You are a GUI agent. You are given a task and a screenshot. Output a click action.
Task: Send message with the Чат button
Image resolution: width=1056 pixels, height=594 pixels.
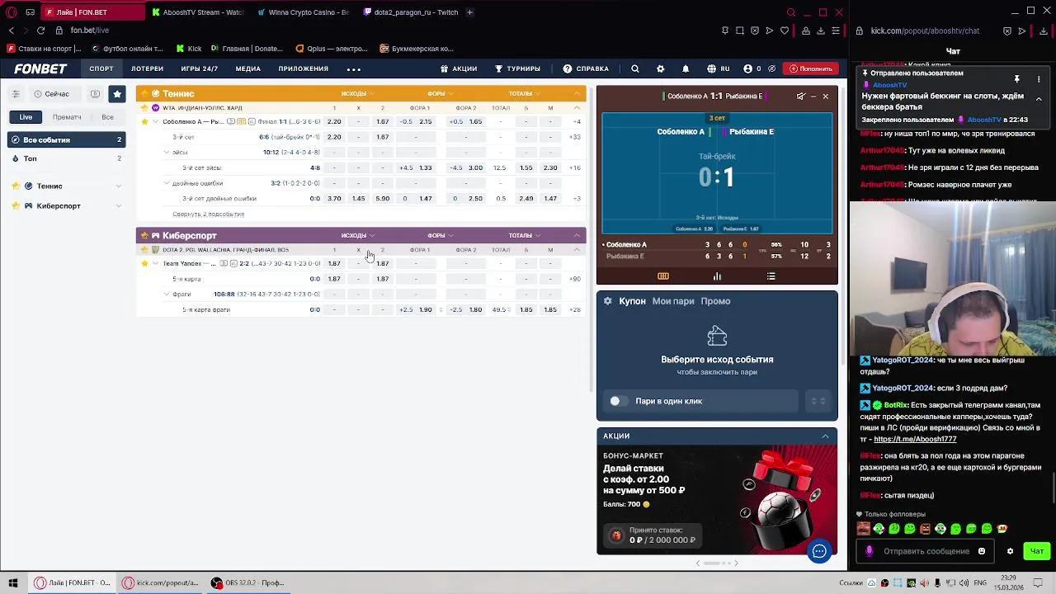pos(1036,551)
